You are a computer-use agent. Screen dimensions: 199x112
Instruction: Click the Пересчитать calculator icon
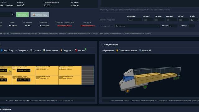[44, 50]
